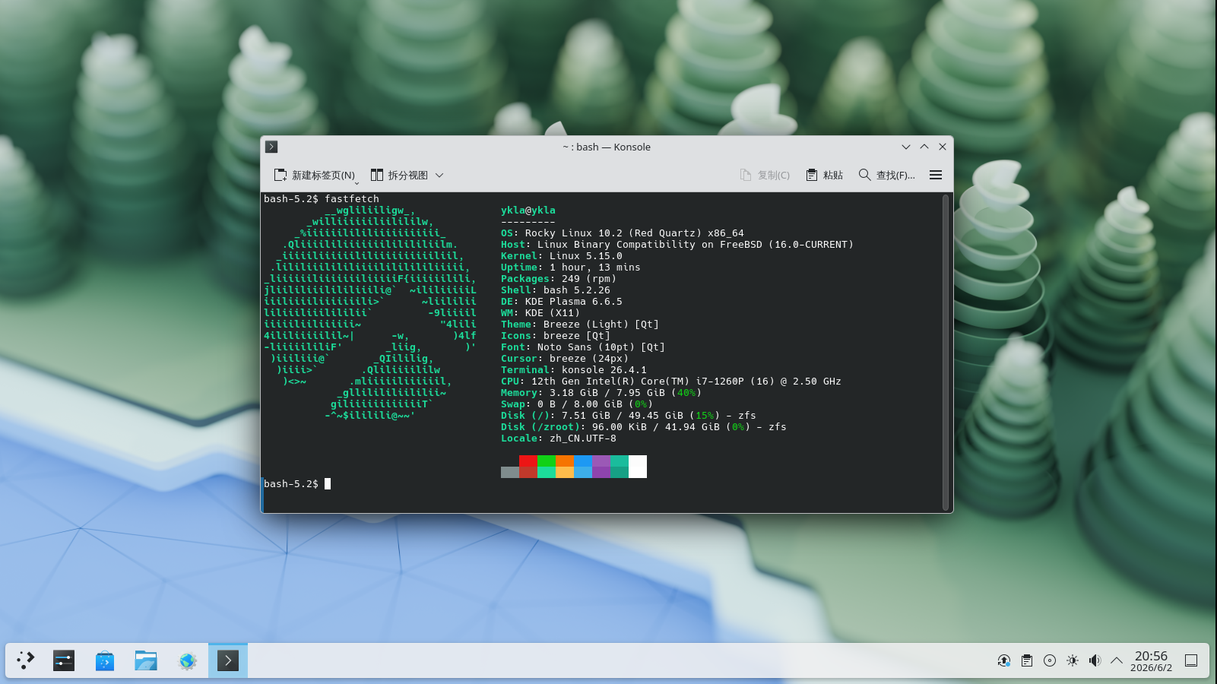Open Find in Konsole toolbar

click(886, 175)
